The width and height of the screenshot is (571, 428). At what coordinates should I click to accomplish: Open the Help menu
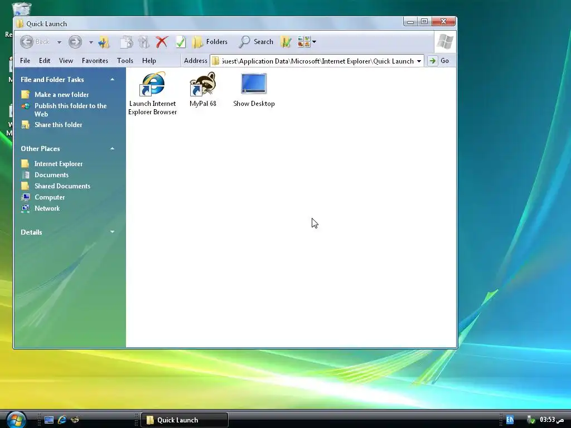[149, 61]
